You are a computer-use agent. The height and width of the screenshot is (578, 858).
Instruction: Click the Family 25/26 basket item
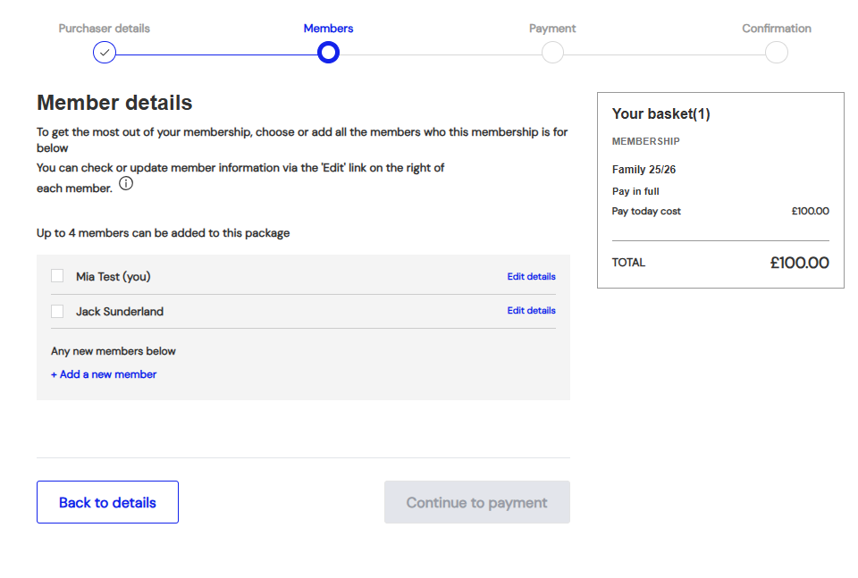(643, 170)
